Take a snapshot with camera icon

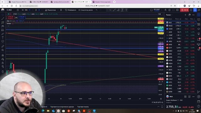(x=177, y=10)
